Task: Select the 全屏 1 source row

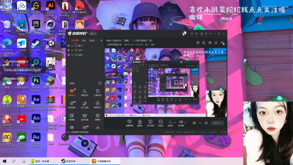Action: (x=85, y=55)
